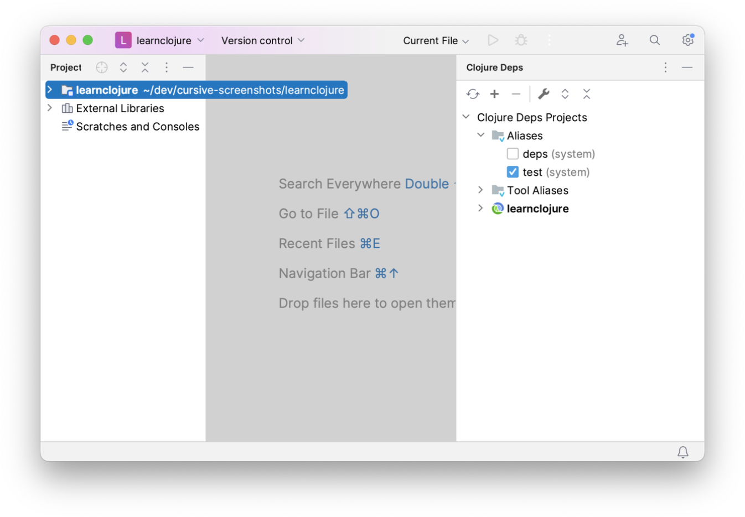745x517 pixels.
Task: Expand the learnclojure node in Clojure Deps
Action: [481, 208]
